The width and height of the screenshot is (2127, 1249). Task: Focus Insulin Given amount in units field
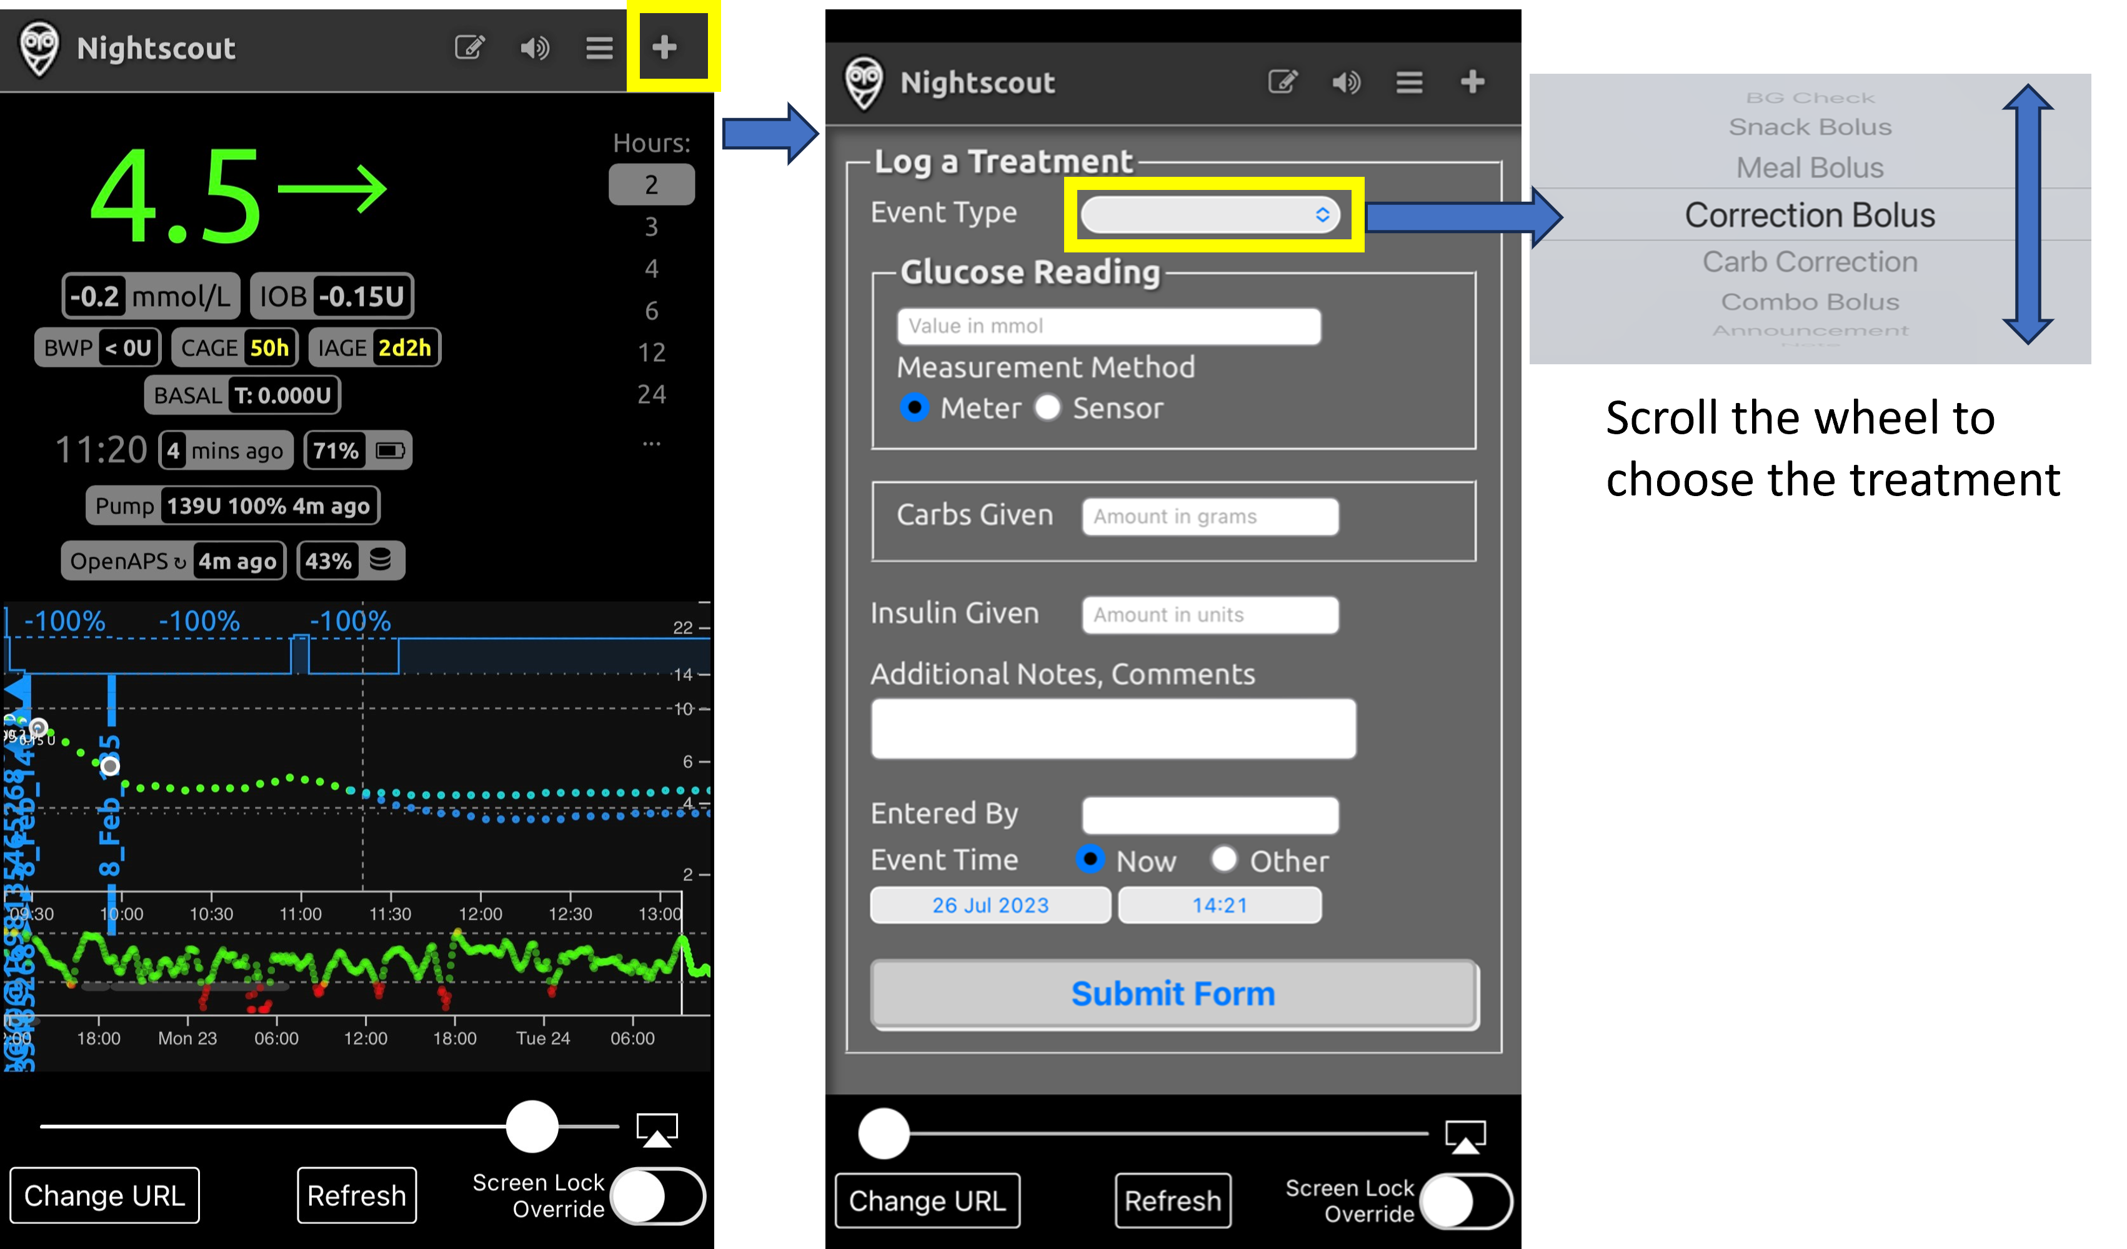point(1210,614)
